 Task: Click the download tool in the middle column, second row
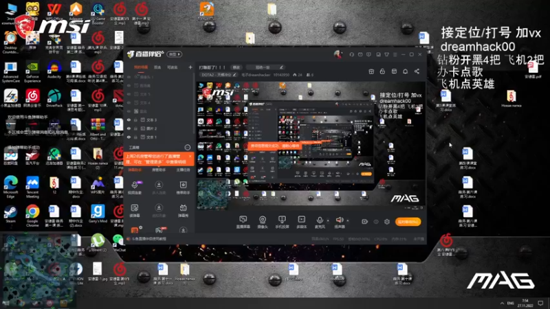click(x=159, y=211)
